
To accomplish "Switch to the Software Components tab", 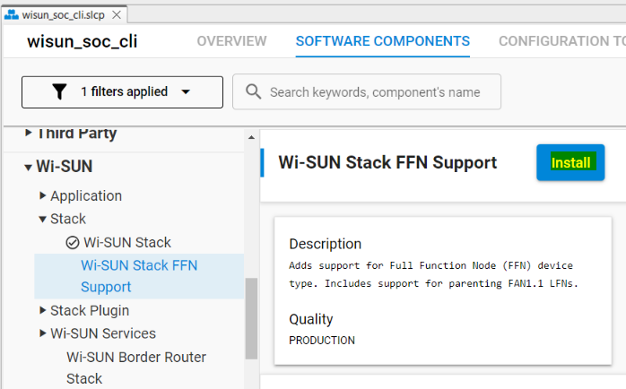I will pyautogui.click(x=382, y=41).
